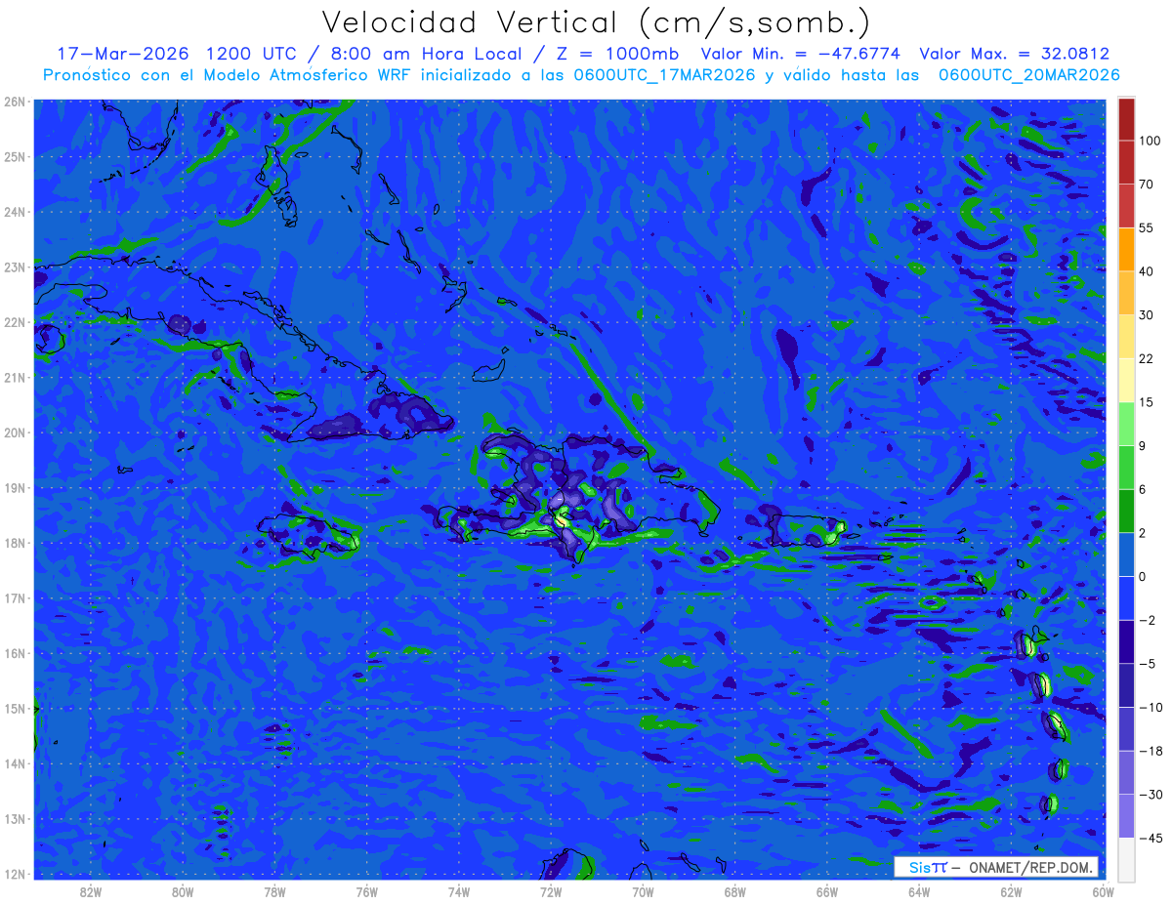This screenshot has height=905, width=1172.
Task: Click the '14N' latitude label
Action: pos(15,763)
